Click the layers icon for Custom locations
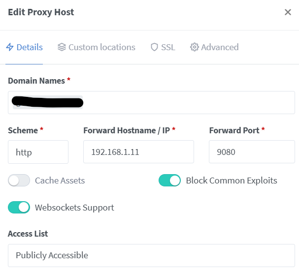Screen dimensions: 299x272 pyautogui.click(x=62, y=47)
